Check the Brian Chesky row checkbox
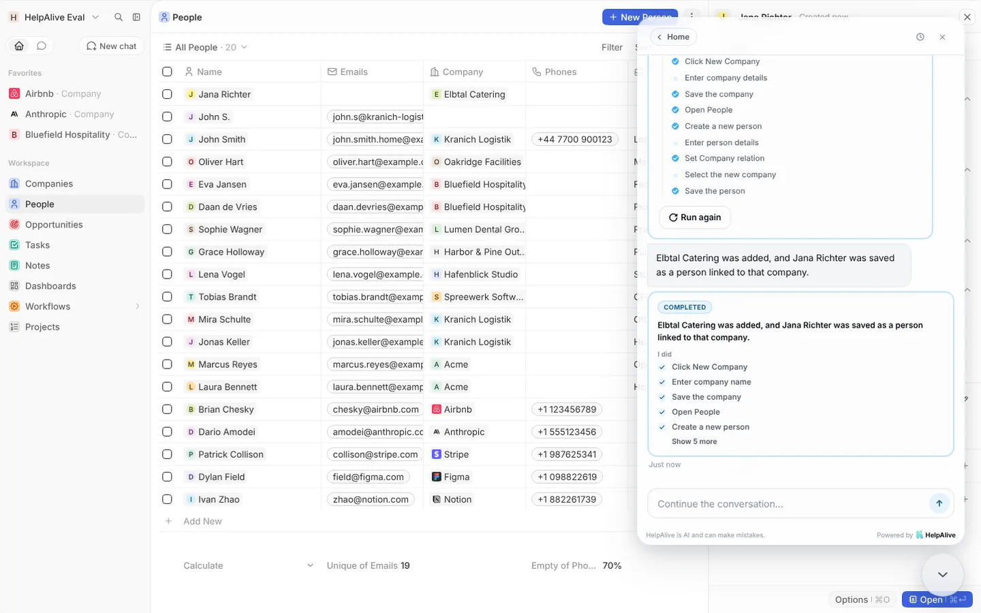 pos(167,409)
